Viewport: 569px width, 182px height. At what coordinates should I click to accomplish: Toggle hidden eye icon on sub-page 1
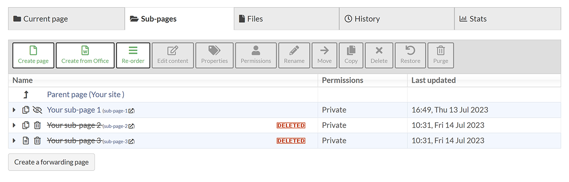(x=37, y=110)
